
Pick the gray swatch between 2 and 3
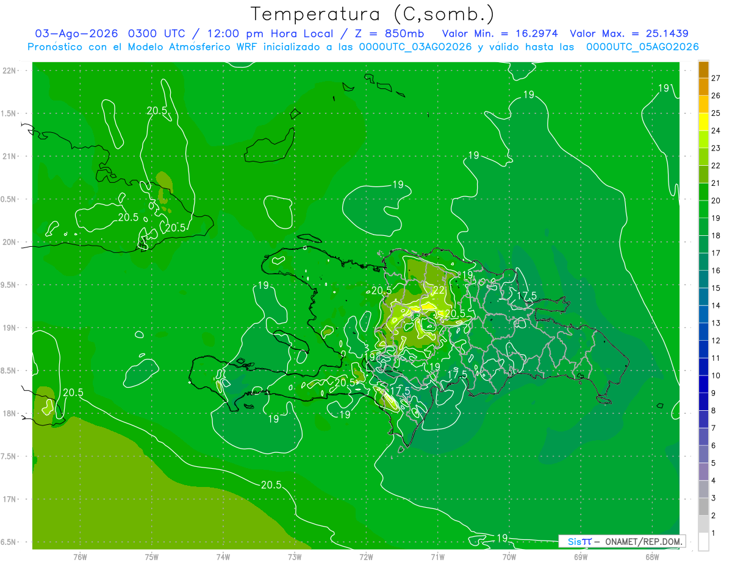coord(703,506)
